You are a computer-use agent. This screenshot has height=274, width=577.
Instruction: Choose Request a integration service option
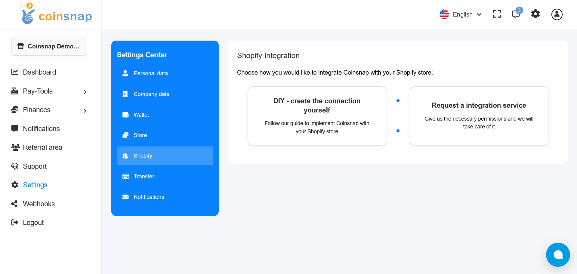coord(479,116)
